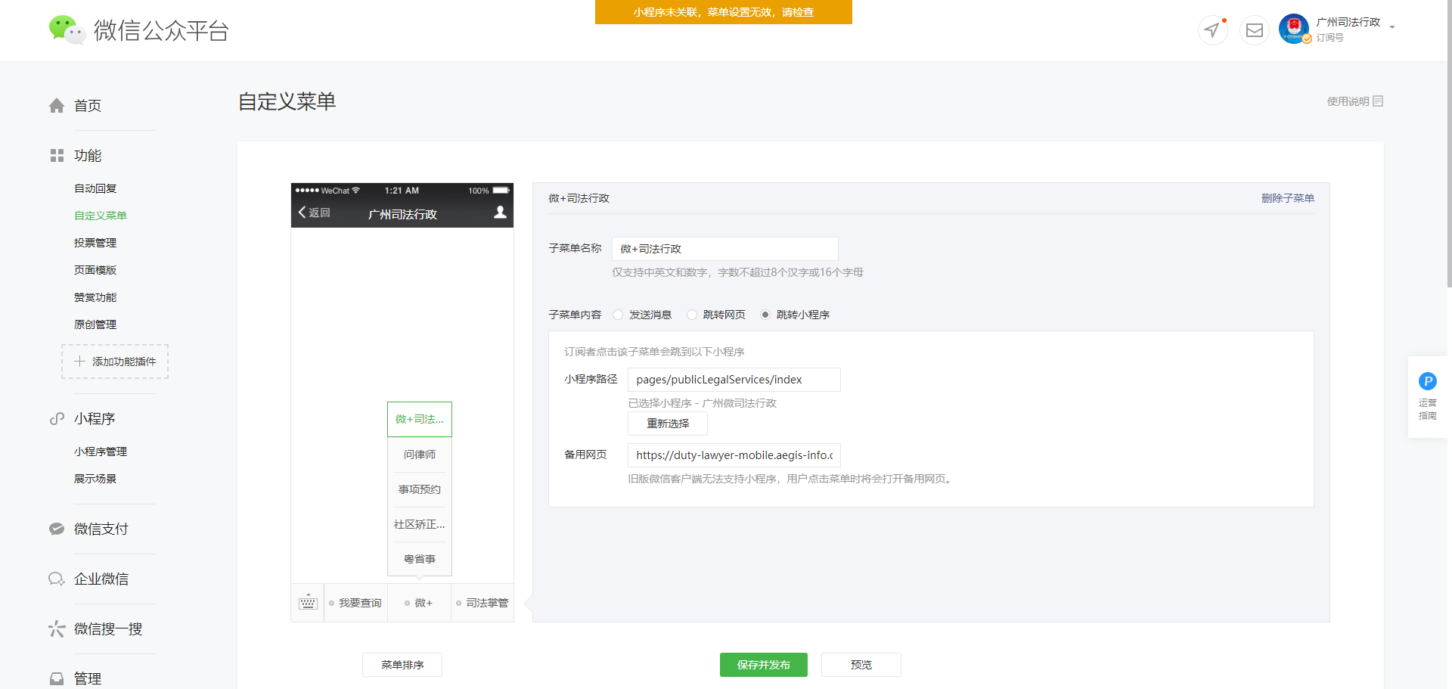Open 页面模版 menu item
Screen dimensions: 1452x689
pos(95,270)
